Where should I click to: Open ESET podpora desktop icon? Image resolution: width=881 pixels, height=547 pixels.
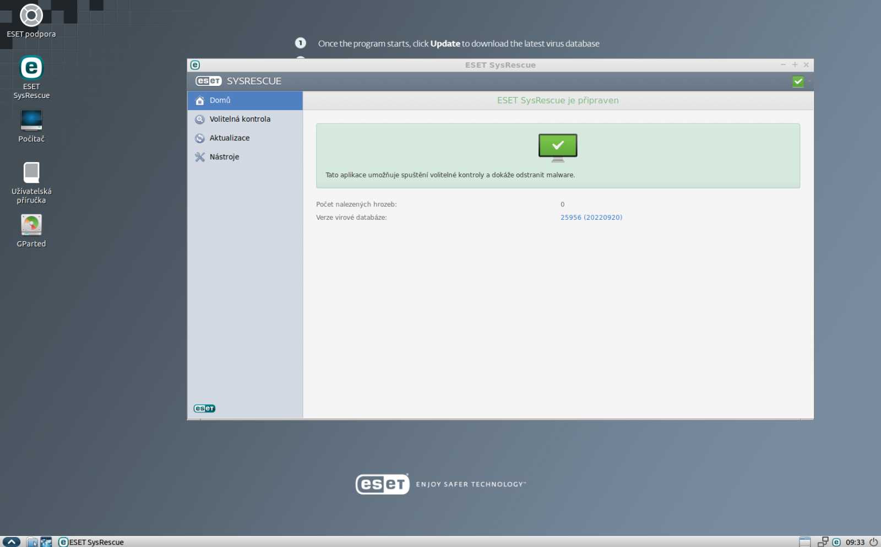pyautogui.click(x=31, y=21)
